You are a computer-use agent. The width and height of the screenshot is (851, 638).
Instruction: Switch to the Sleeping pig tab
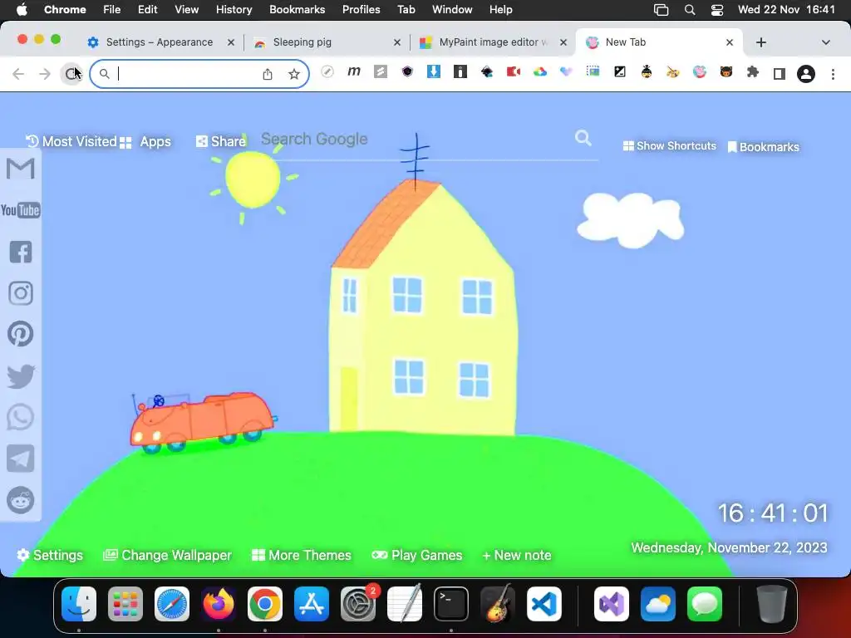(x=327, y=42)
